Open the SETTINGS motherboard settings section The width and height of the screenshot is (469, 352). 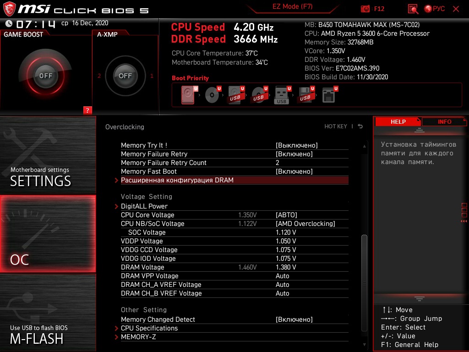(48, 155)
